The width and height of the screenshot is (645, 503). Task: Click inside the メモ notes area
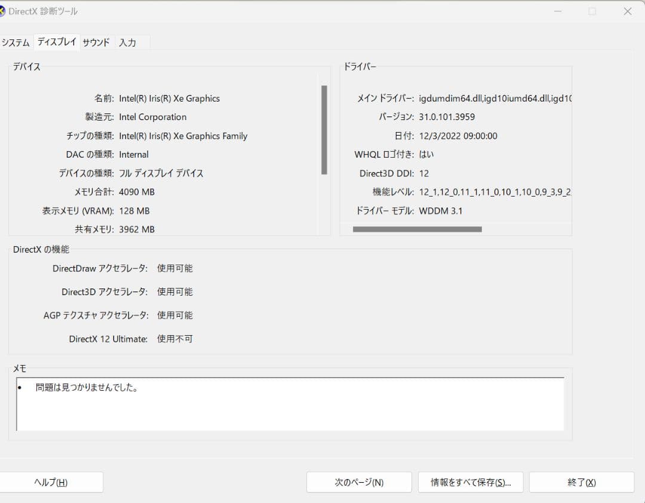291,403
